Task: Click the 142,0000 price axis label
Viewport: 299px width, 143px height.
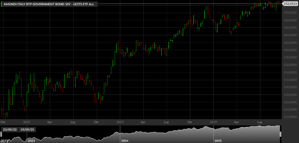Action: click(x=290, y=43)
